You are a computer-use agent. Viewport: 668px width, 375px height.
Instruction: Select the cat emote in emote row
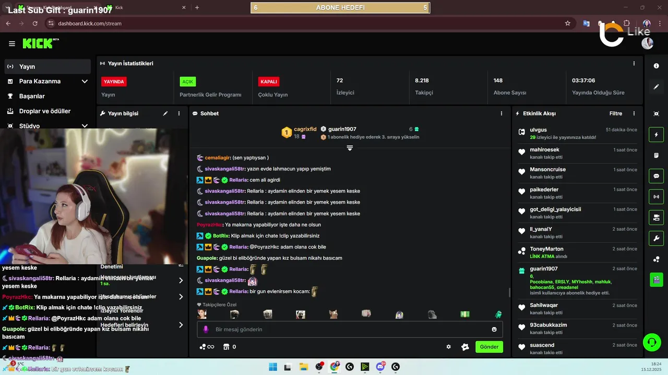click(333, 314)
